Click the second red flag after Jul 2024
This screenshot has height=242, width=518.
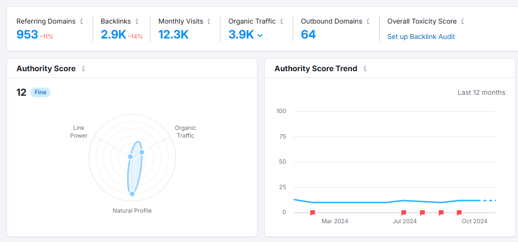[422, 213]
